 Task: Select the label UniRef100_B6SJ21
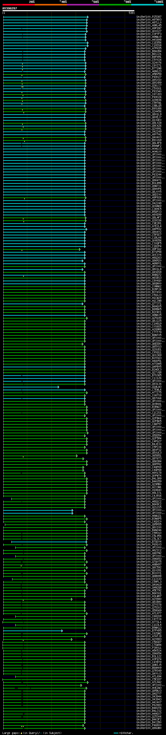(149, 54)
